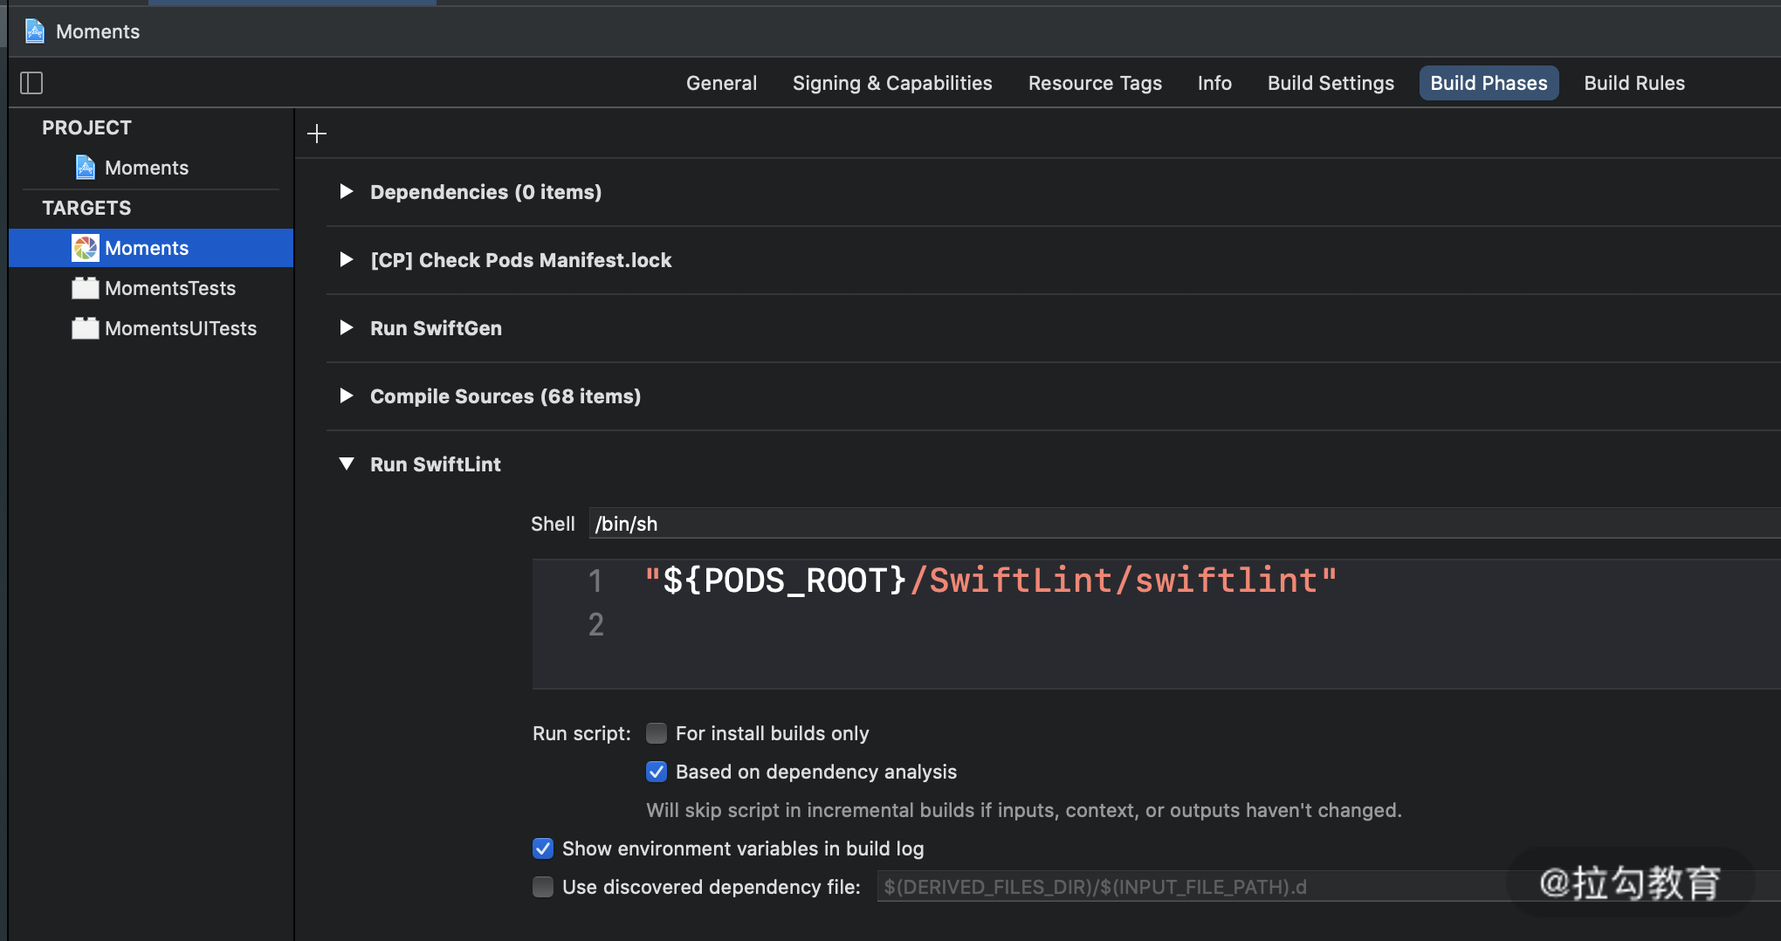Collapse the Run SwiftLint phase

(x=347, y=464)
